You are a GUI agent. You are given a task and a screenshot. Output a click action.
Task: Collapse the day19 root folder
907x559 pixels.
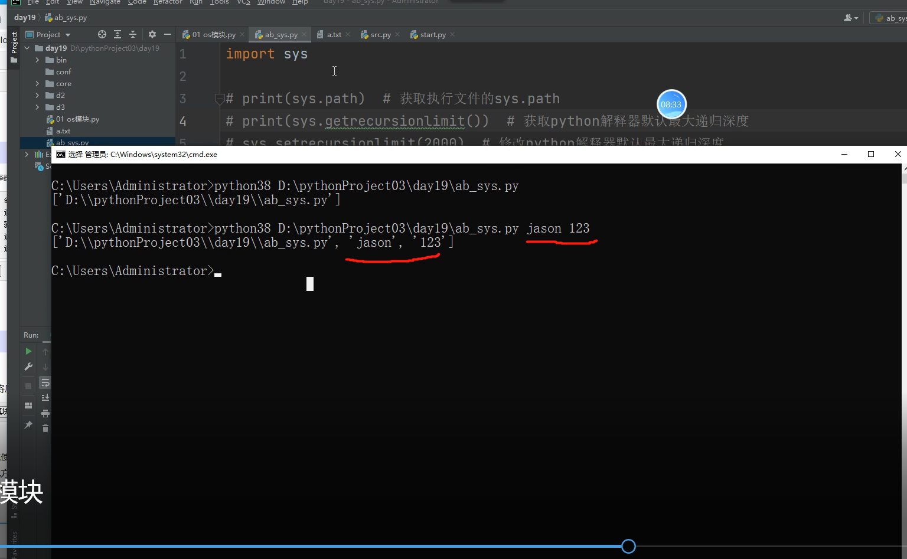[27, 48]
